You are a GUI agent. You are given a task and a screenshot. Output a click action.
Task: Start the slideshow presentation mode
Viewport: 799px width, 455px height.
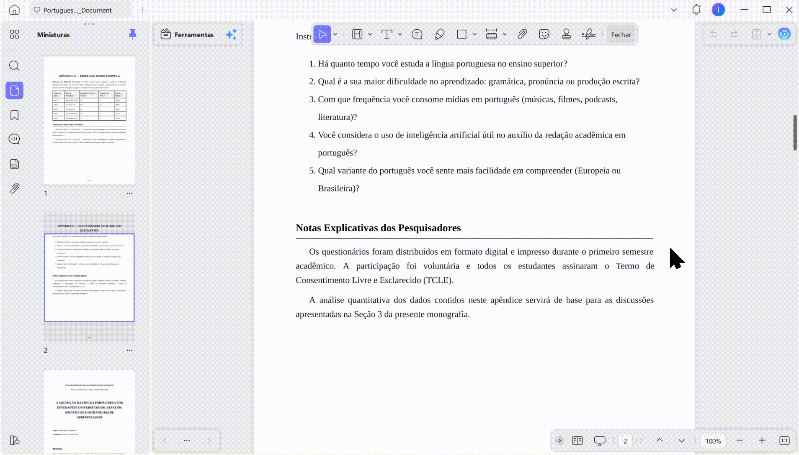(600, 441)
